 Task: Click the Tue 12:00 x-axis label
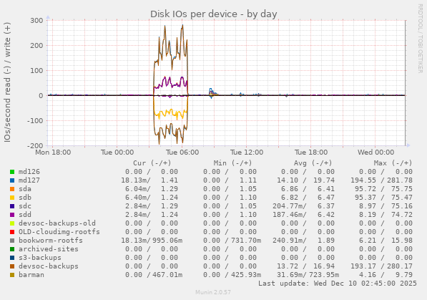[247, 153]
